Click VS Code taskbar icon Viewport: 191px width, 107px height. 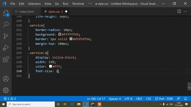click(86, 104)
